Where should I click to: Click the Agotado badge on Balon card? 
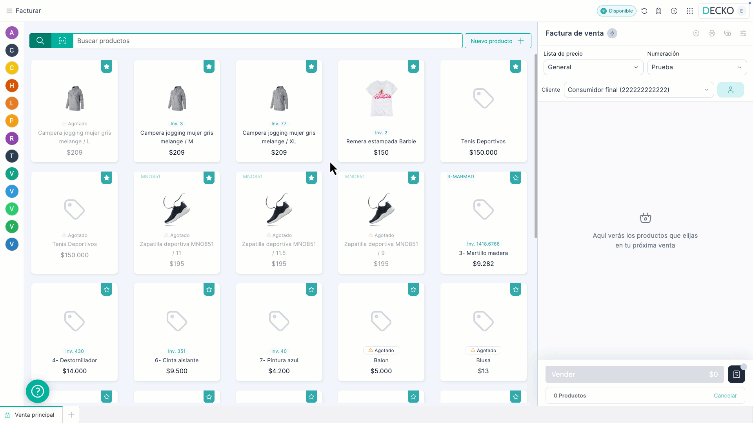381,351
